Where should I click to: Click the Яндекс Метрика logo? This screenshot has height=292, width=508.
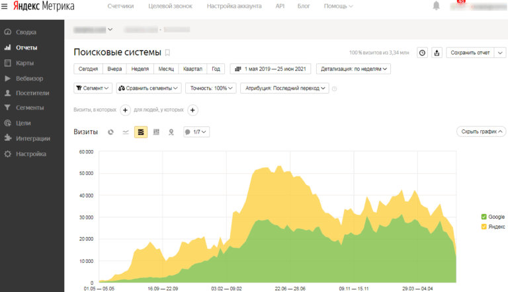pyautogui.click(x=44, y=6)
